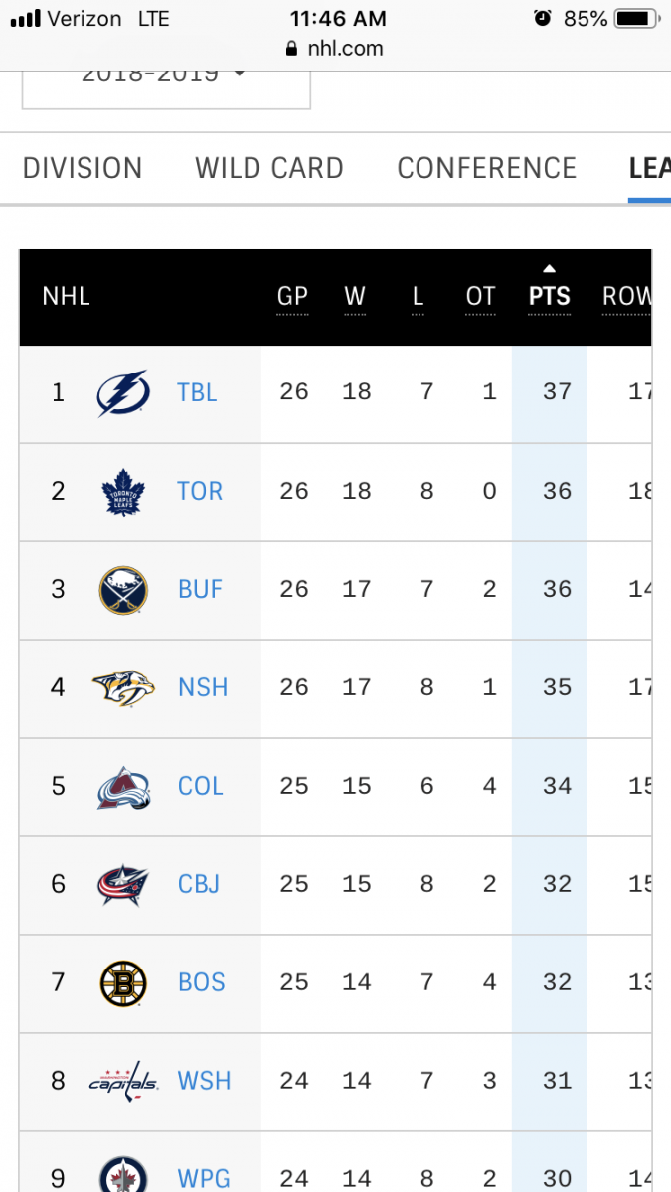Open the TBL team link
671x1192 pixels.
(x=197, y=392)
